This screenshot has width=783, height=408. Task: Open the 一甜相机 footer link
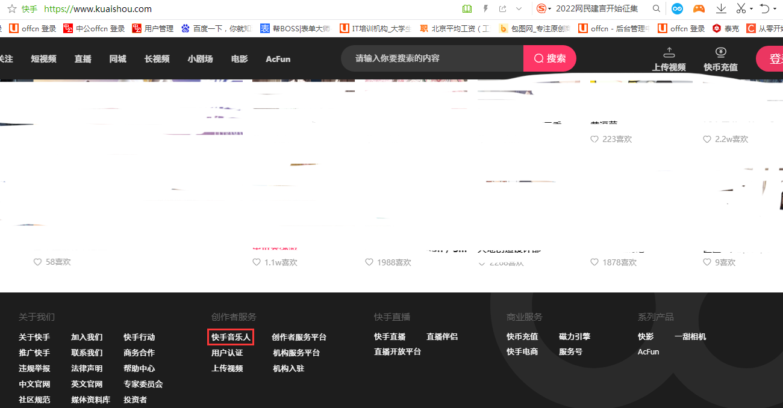click(x=690, y=336)
